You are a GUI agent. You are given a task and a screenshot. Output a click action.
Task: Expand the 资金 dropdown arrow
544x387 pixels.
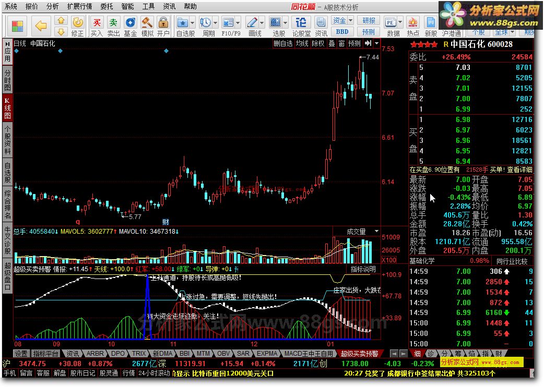click(350, 20)
